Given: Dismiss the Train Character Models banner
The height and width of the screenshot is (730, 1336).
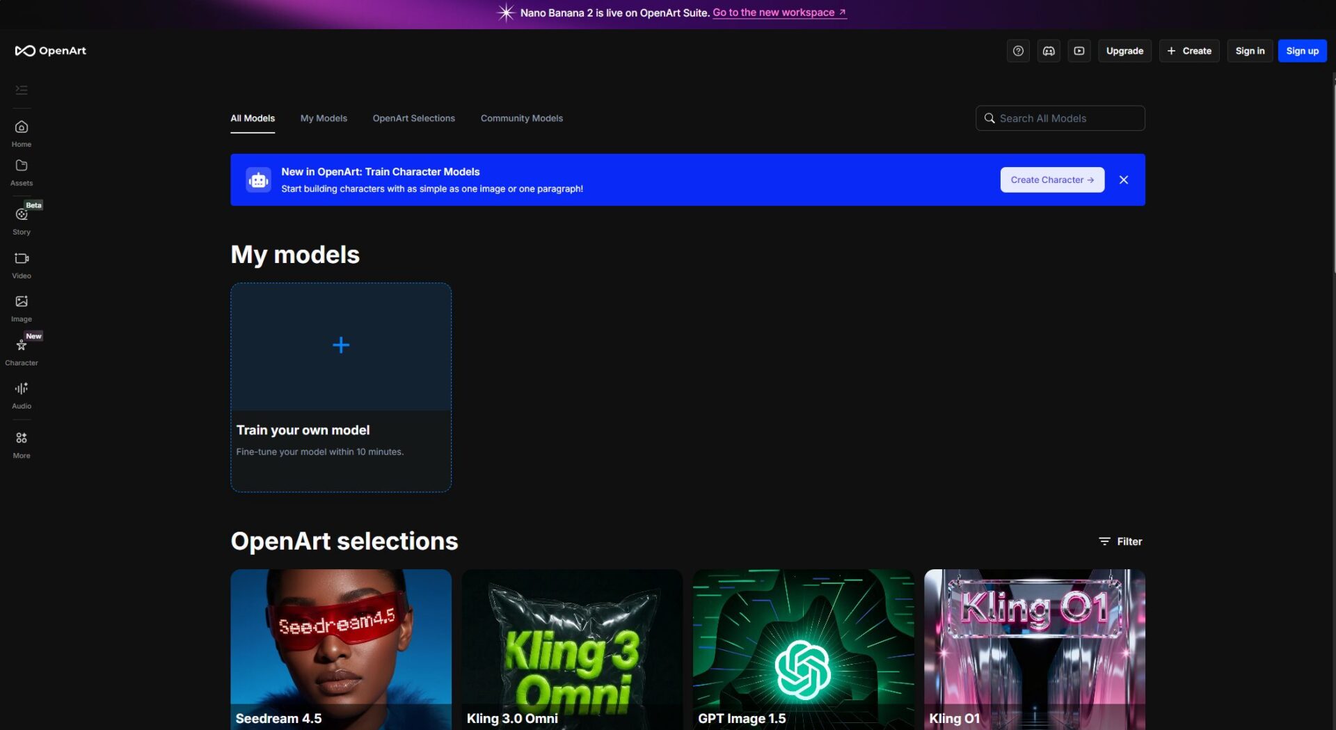Looking at the screenshot, I should pyautogui.click(x=1124, y=180).
